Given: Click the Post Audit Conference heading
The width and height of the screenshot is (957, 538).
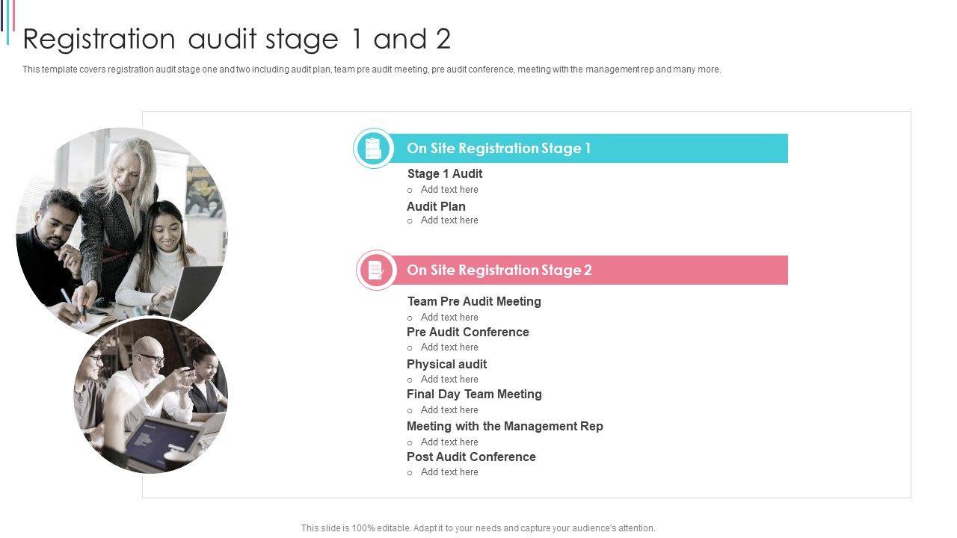Looking at the screenshot, I should 471,457.
